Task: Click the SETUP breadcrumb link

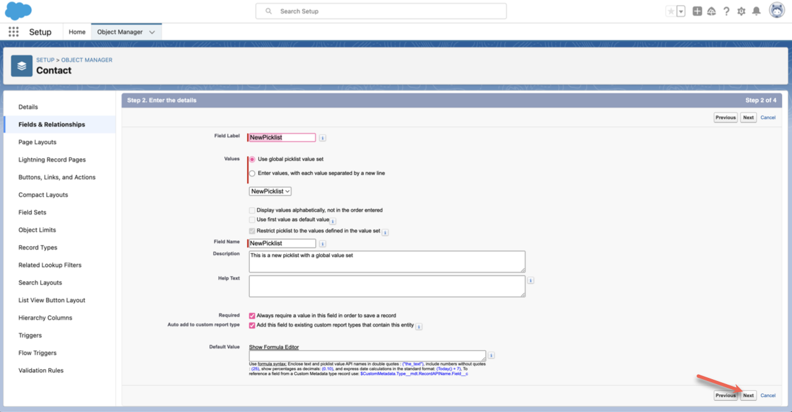Action: click(45, 60)
